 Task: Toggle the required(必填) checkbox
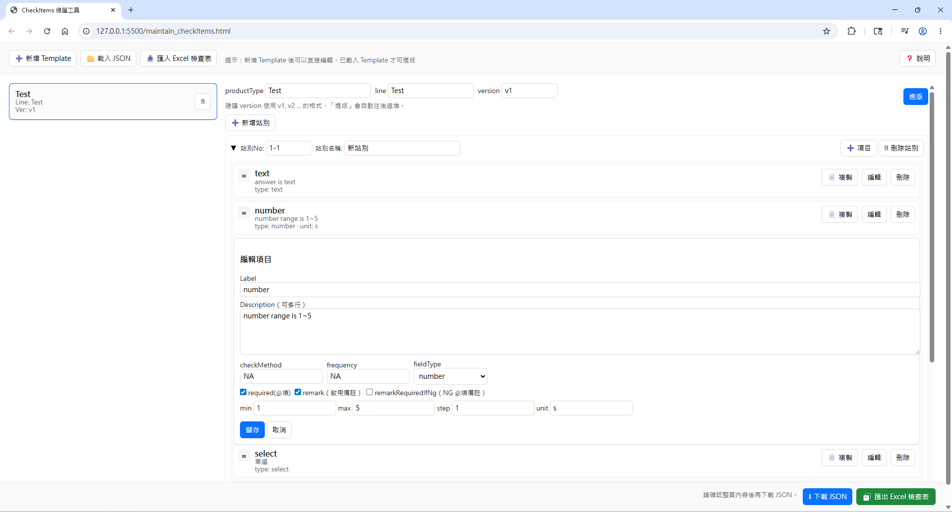243,392
